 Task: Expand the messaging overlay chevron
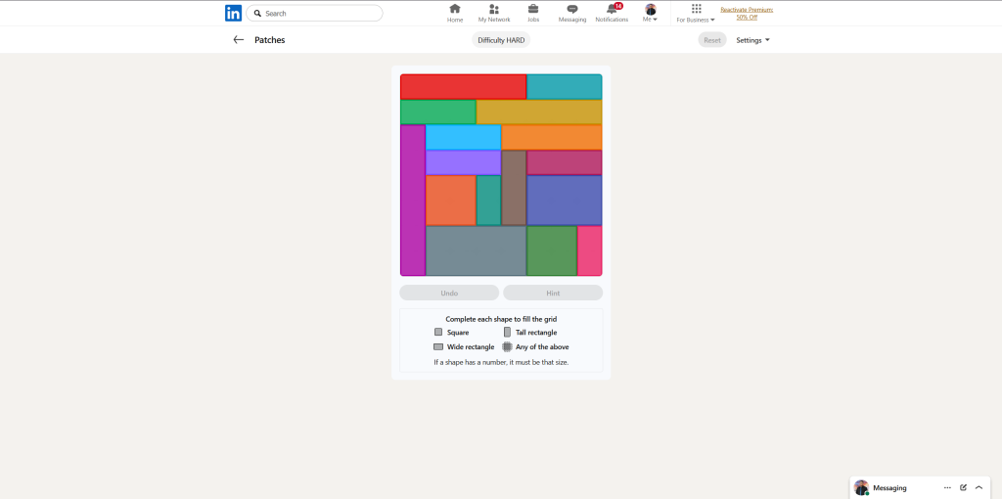tap(979, 487)
